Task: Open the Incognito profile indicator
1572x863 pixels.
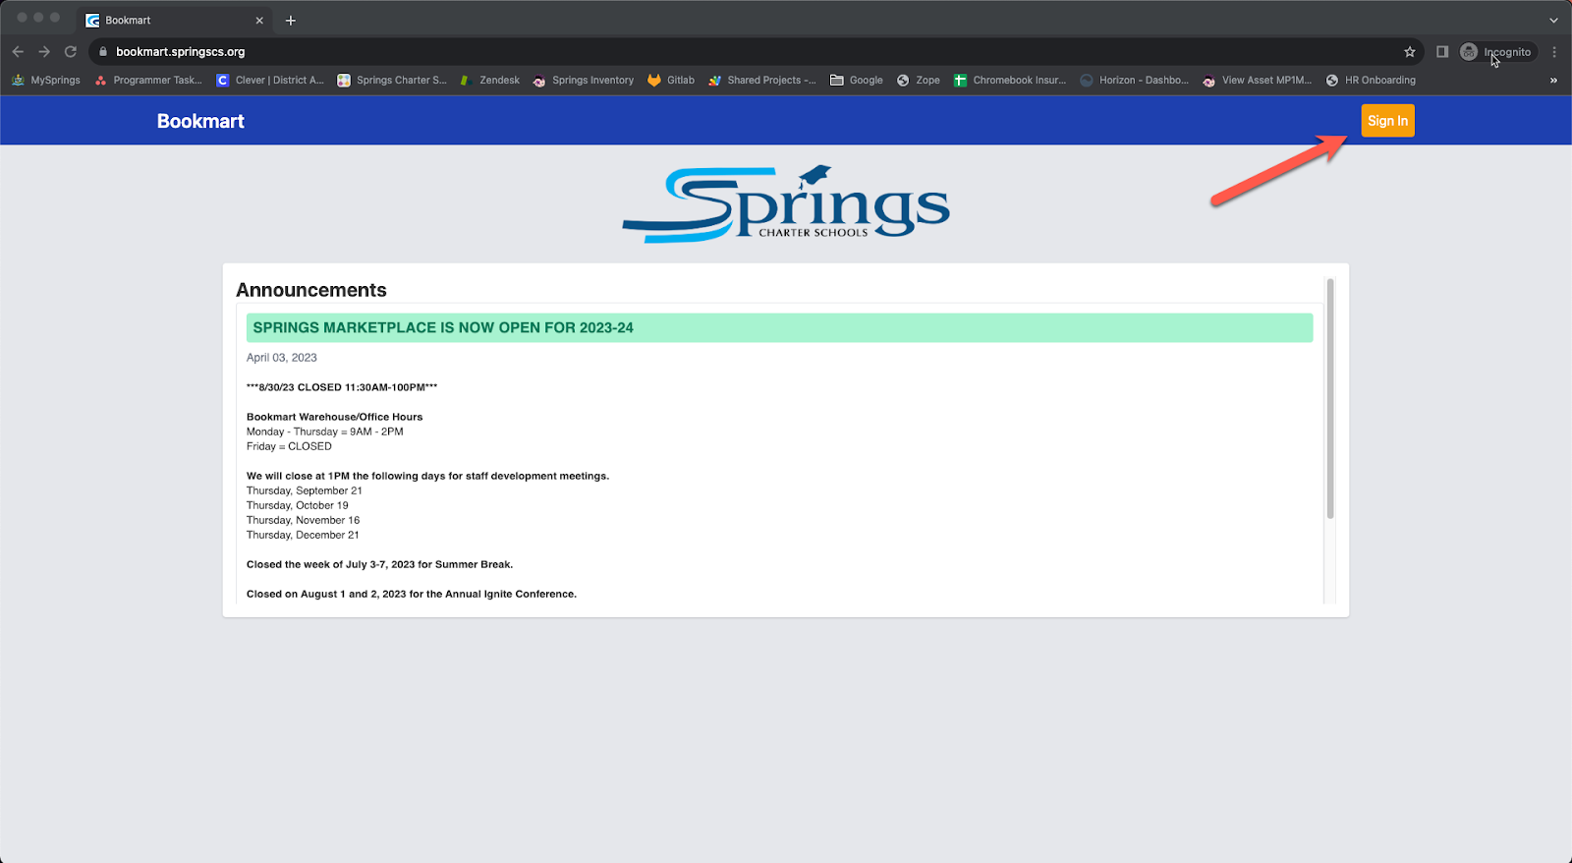Action: click(1496, 52)
